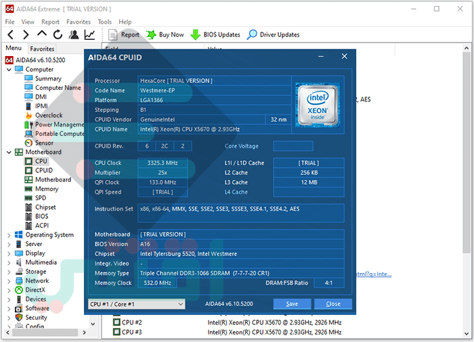Switch to the Favorites tab
The width and height of the screenshot is (474, 342).
click(x=42, y=49)
